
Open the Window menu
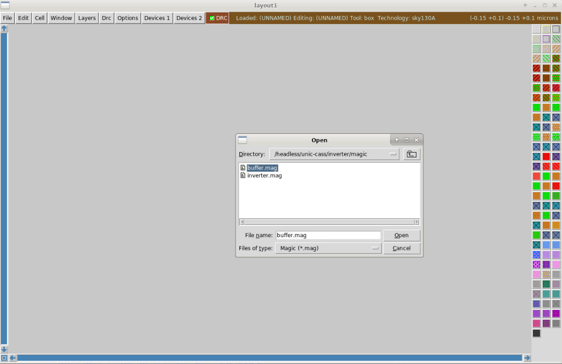tap(61, 18)
